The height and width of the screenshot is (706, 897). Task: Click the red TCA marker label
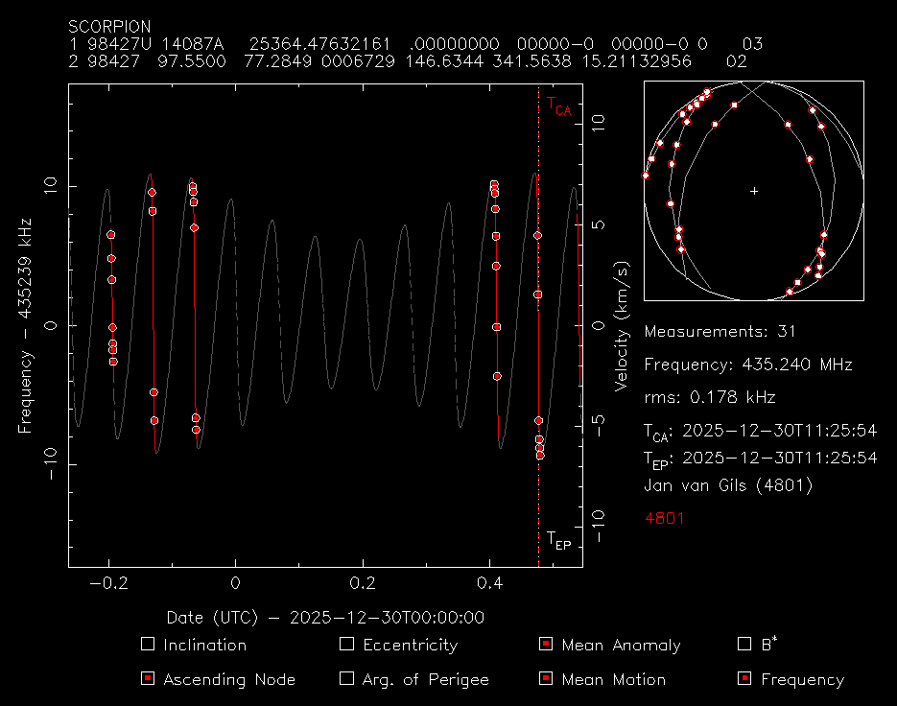558,106
